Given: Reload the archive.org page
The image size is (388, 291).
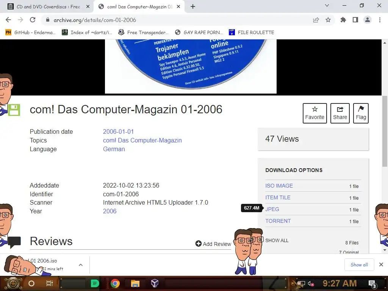Looking at the screenshot, I should (x=33, y=20).
